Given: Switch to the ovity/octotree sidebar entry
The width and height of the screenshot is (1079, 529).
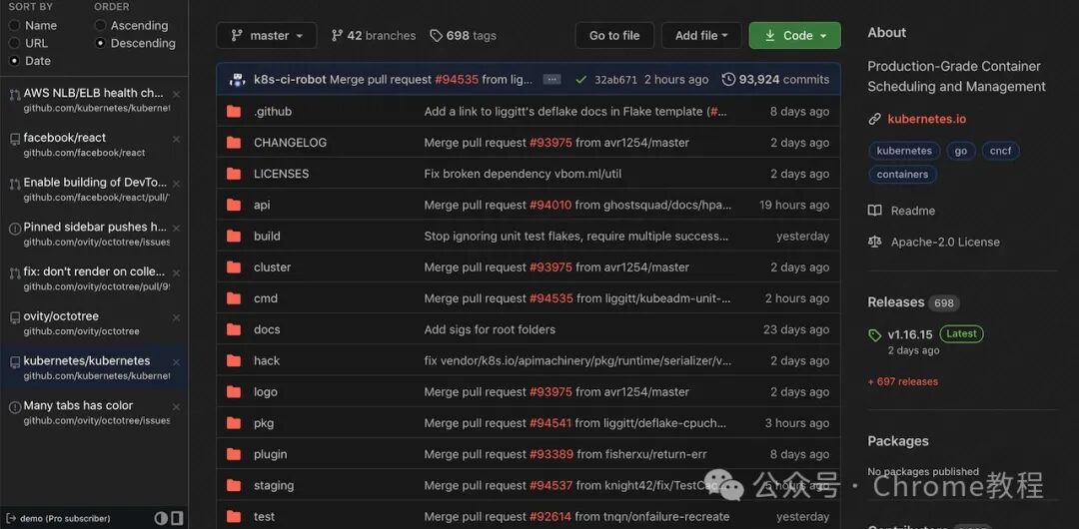Looking at the screenshot, I should [94, 322].
